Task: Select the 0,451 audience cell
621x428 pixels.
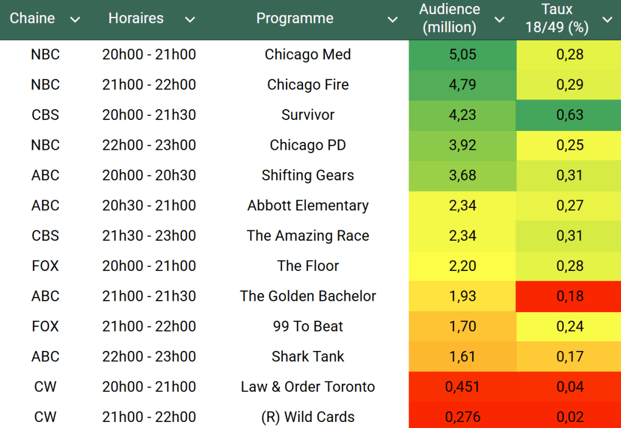Action: 462,387
